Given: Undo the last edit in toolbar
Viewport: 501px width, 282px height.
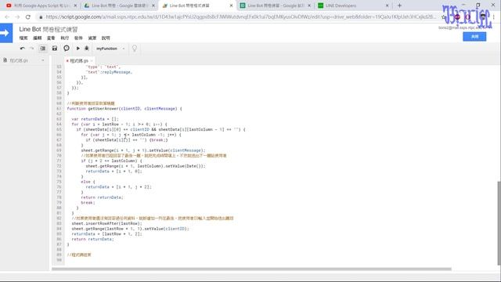Looking at the screenshot, I should 23,49.
